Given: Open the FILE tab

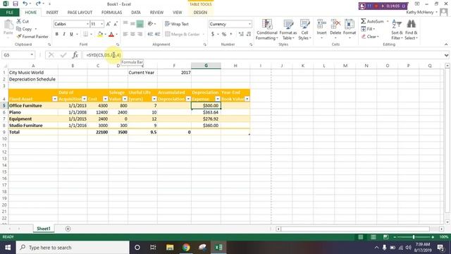Looking at the screenshot, I should pyautogui.click(x=10, y=13).
